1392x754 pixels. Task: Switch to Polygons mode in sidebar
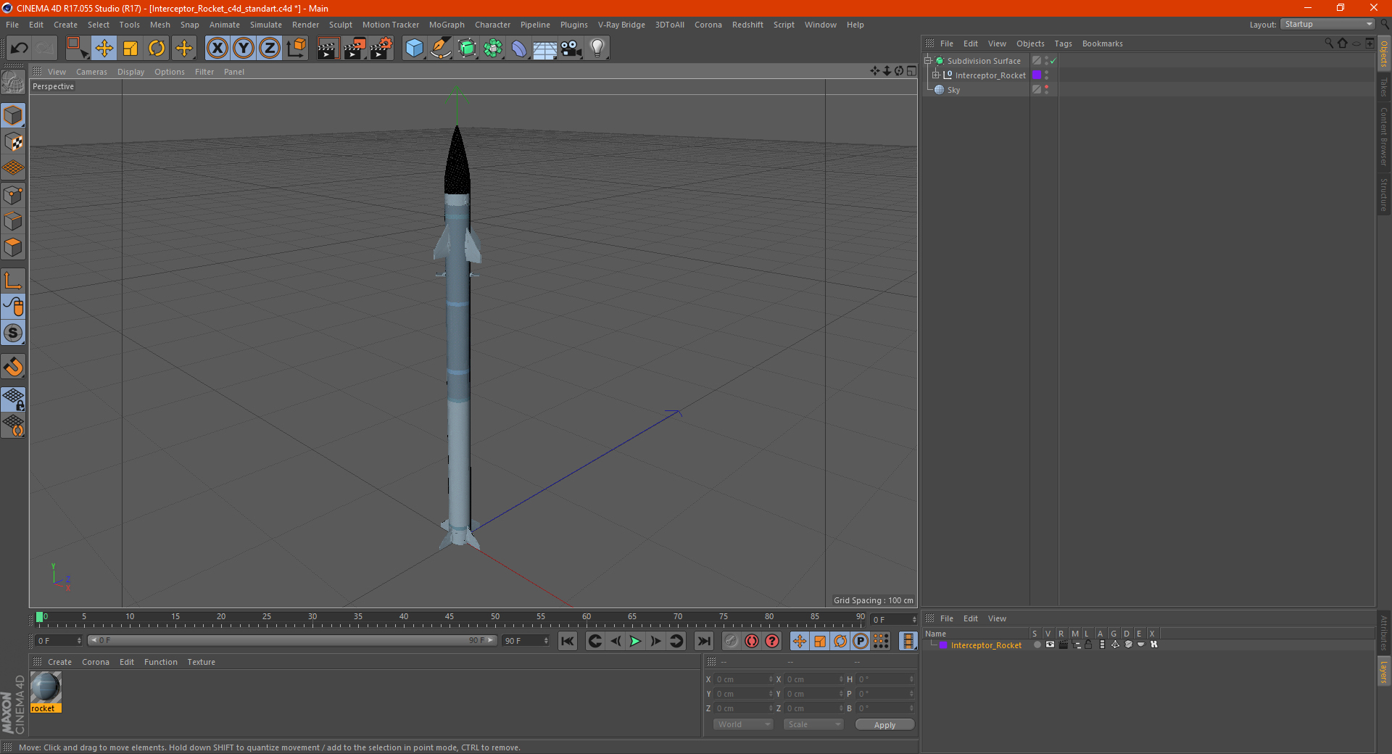click(14, 247)
